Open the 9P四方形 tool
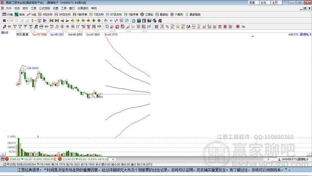 [63, 15]
